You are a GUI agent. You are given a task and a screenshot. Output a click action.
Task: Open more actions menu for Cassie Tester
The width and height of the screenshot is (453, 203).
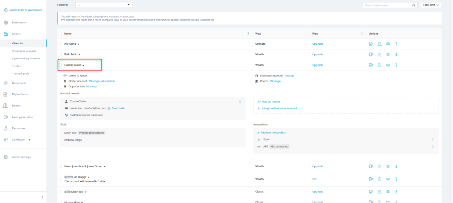(396, 65)
